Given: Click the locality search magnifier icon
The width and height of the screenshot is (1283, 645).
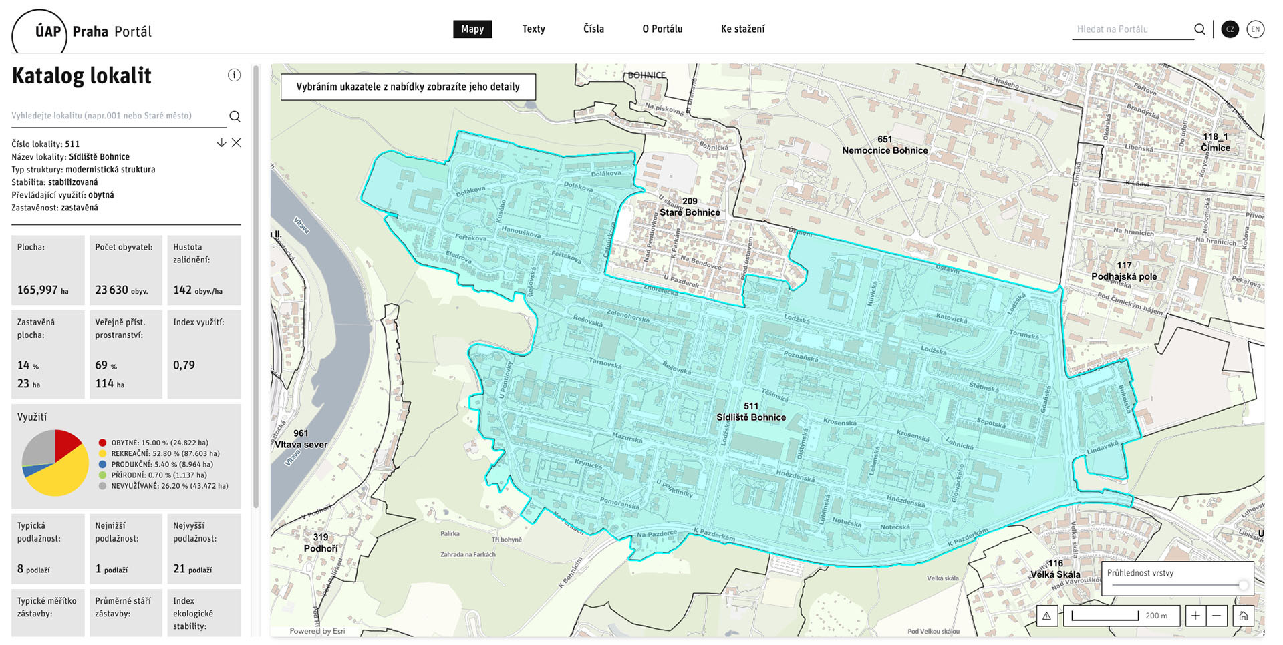Looking at the screenshot, I should click(x=235, y=116).
